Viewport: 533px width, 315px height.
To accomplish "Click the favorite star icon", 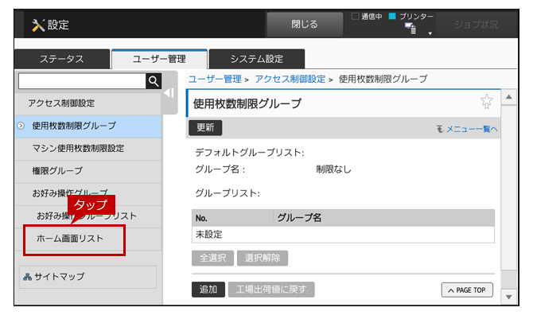I will (486, 101).
